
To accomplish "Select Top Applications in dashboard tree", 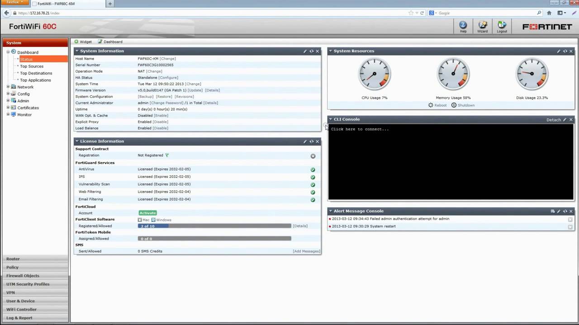I will (35, 80).
